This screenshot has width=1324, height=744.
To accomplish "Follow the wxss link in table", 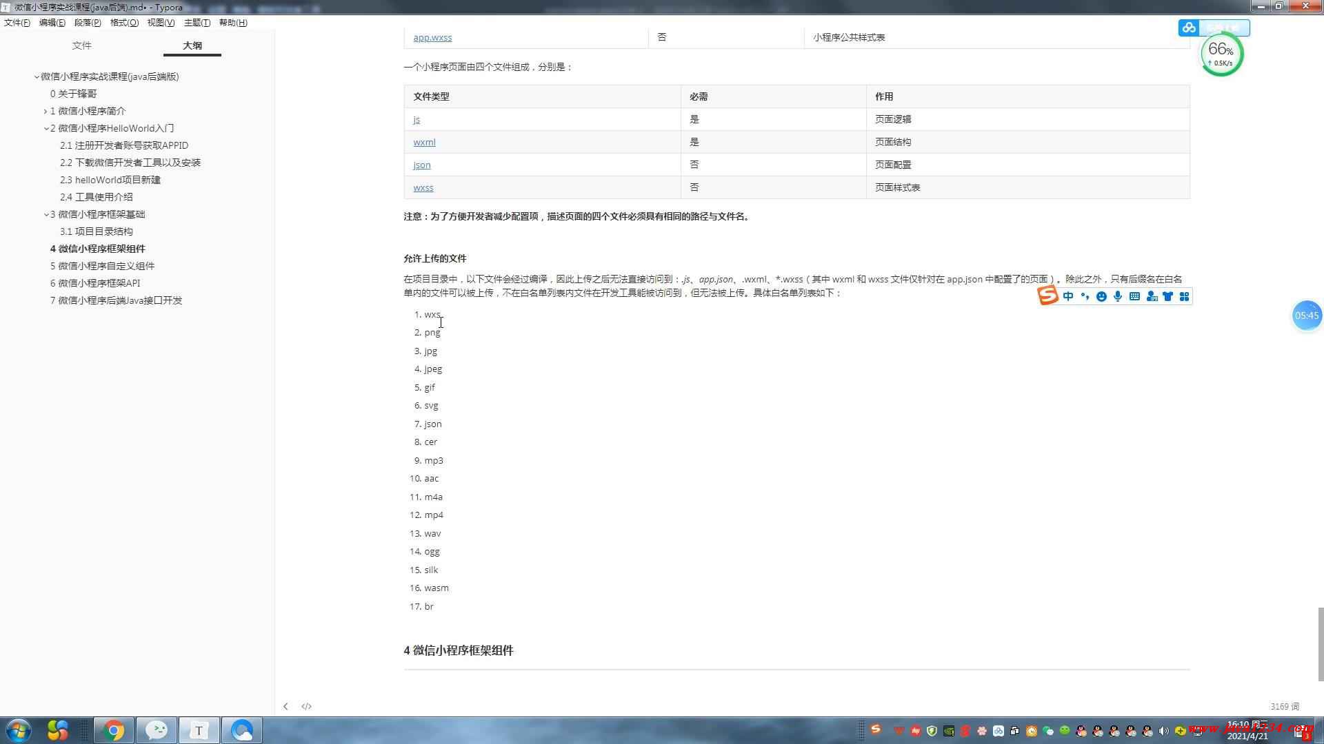I will point(423,187).
